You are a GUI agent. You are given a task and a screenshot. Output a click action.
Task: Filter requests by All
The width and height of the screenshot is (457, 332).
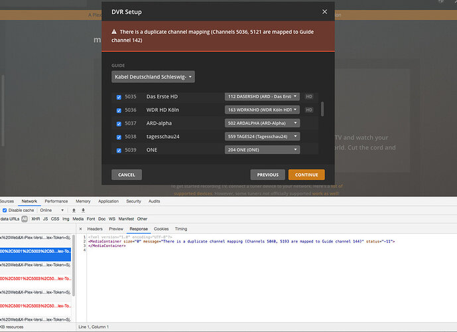coord(25,219)
